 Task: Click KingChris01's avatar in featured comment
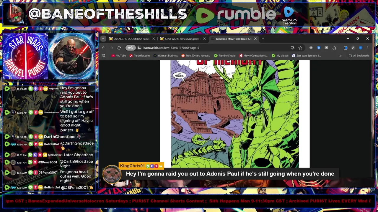pos(112,174)
